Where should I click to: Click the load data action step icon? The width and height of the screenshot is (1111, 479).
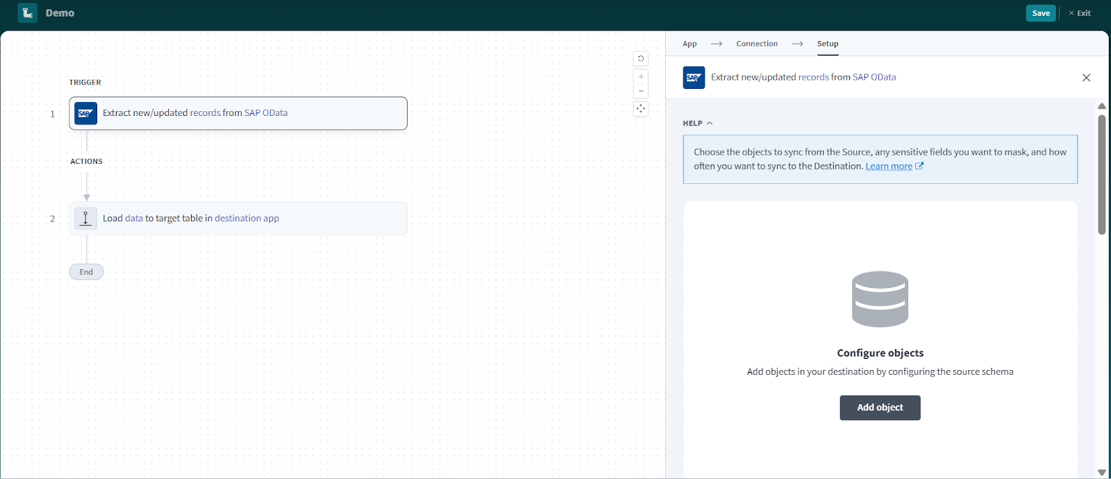tap(85, 218)
